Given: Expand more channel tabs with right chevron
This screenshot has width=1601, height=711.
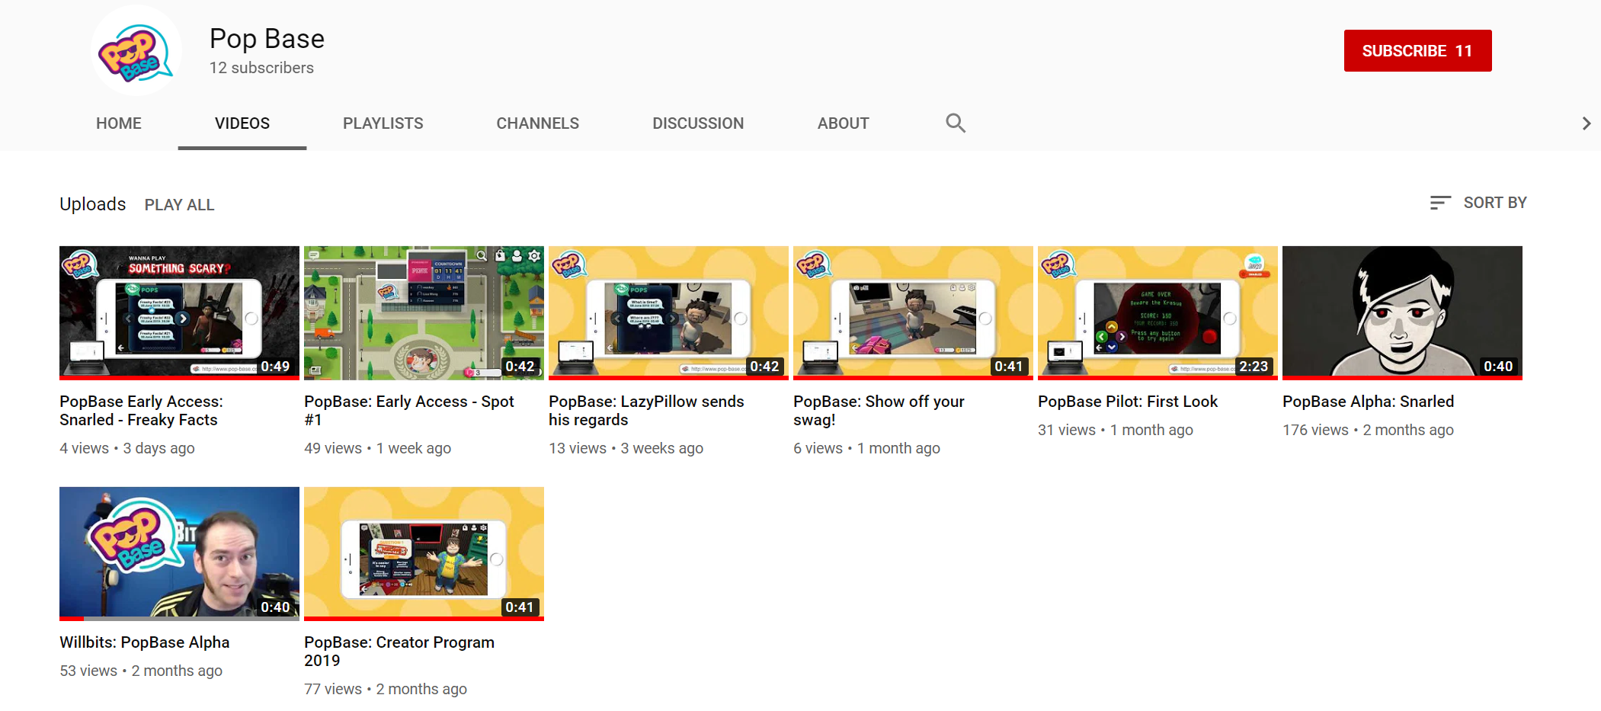Looking at the screenshot, I should click(x=1586, y=123).
